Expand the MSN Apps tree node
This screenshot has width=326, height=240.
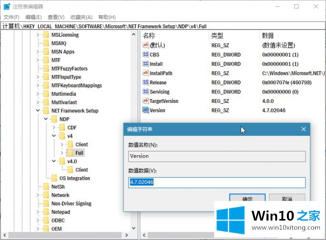(38, 51)
